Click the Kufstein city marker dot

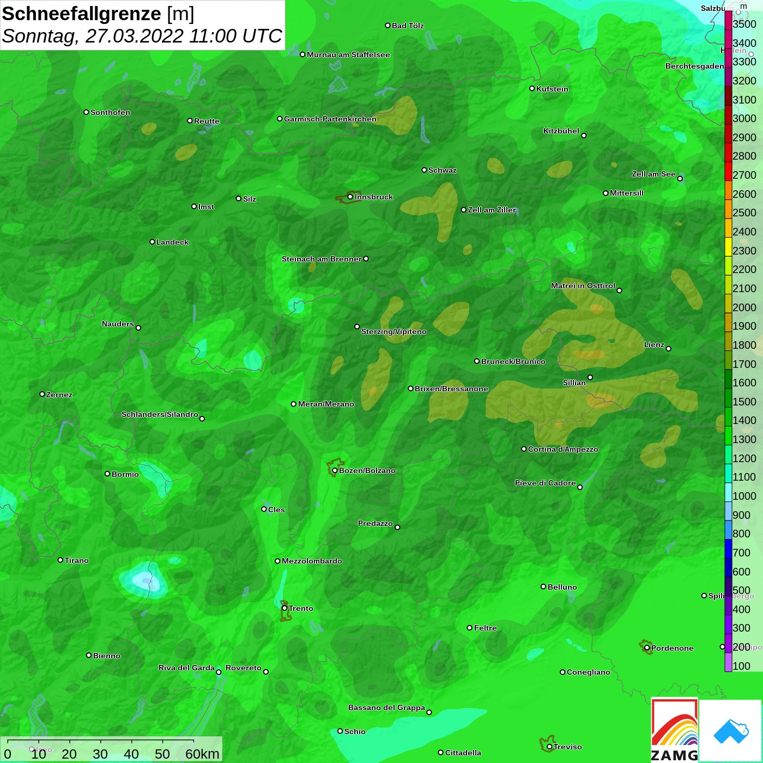click(532, 88)
